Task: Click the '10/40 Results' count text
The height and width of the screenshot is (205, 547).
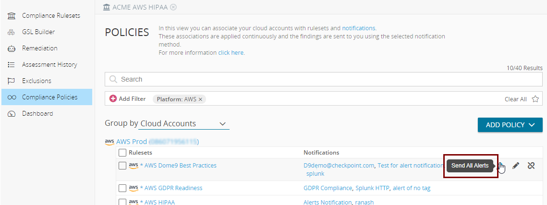Action: click(525, 68)
